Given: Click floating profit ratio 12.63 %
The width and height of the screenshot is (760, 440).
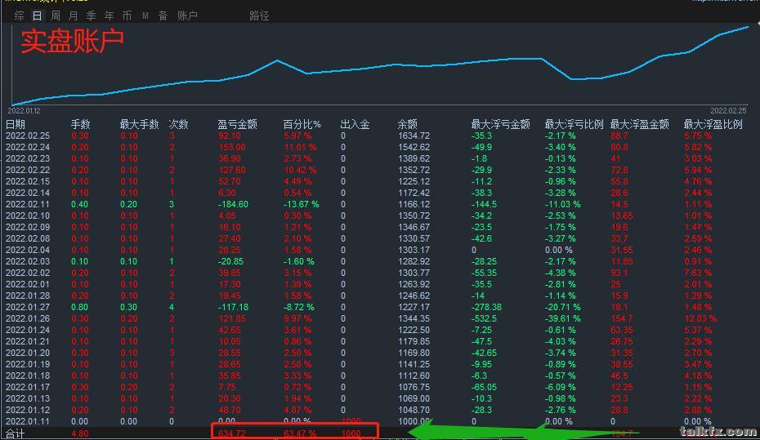Looking at the screenshot, I should (x=700, y=318).
